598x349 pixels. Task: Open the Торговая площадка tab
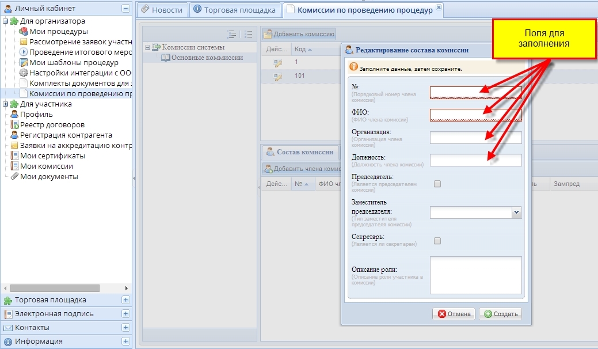(x=236, y=10)
